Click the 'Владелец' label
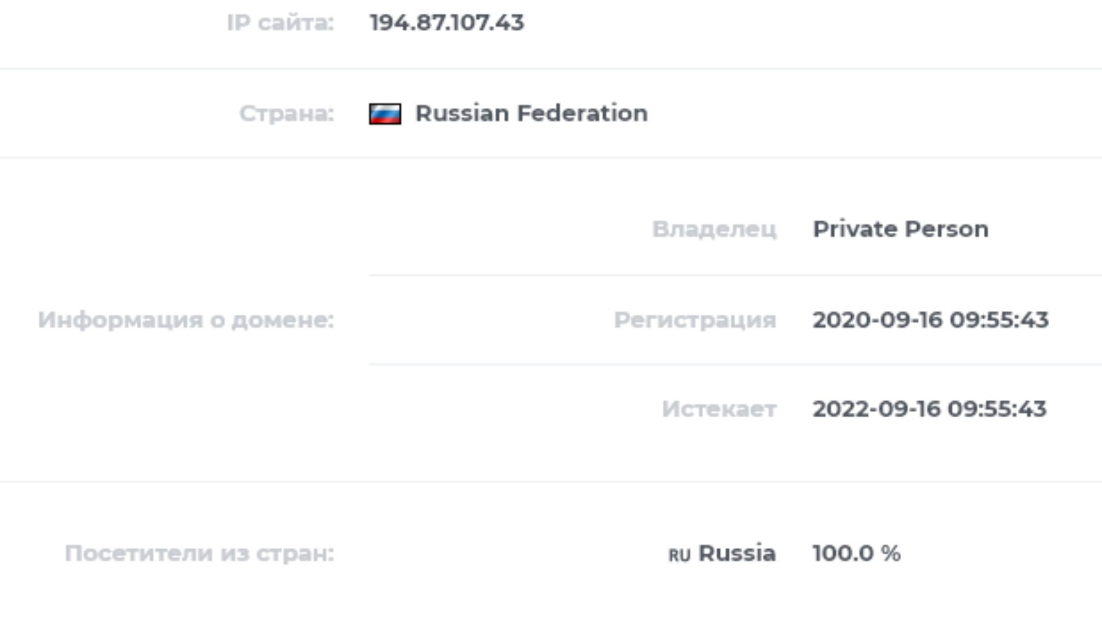This screenshot has width=1102, height=618. click(714, 229)
